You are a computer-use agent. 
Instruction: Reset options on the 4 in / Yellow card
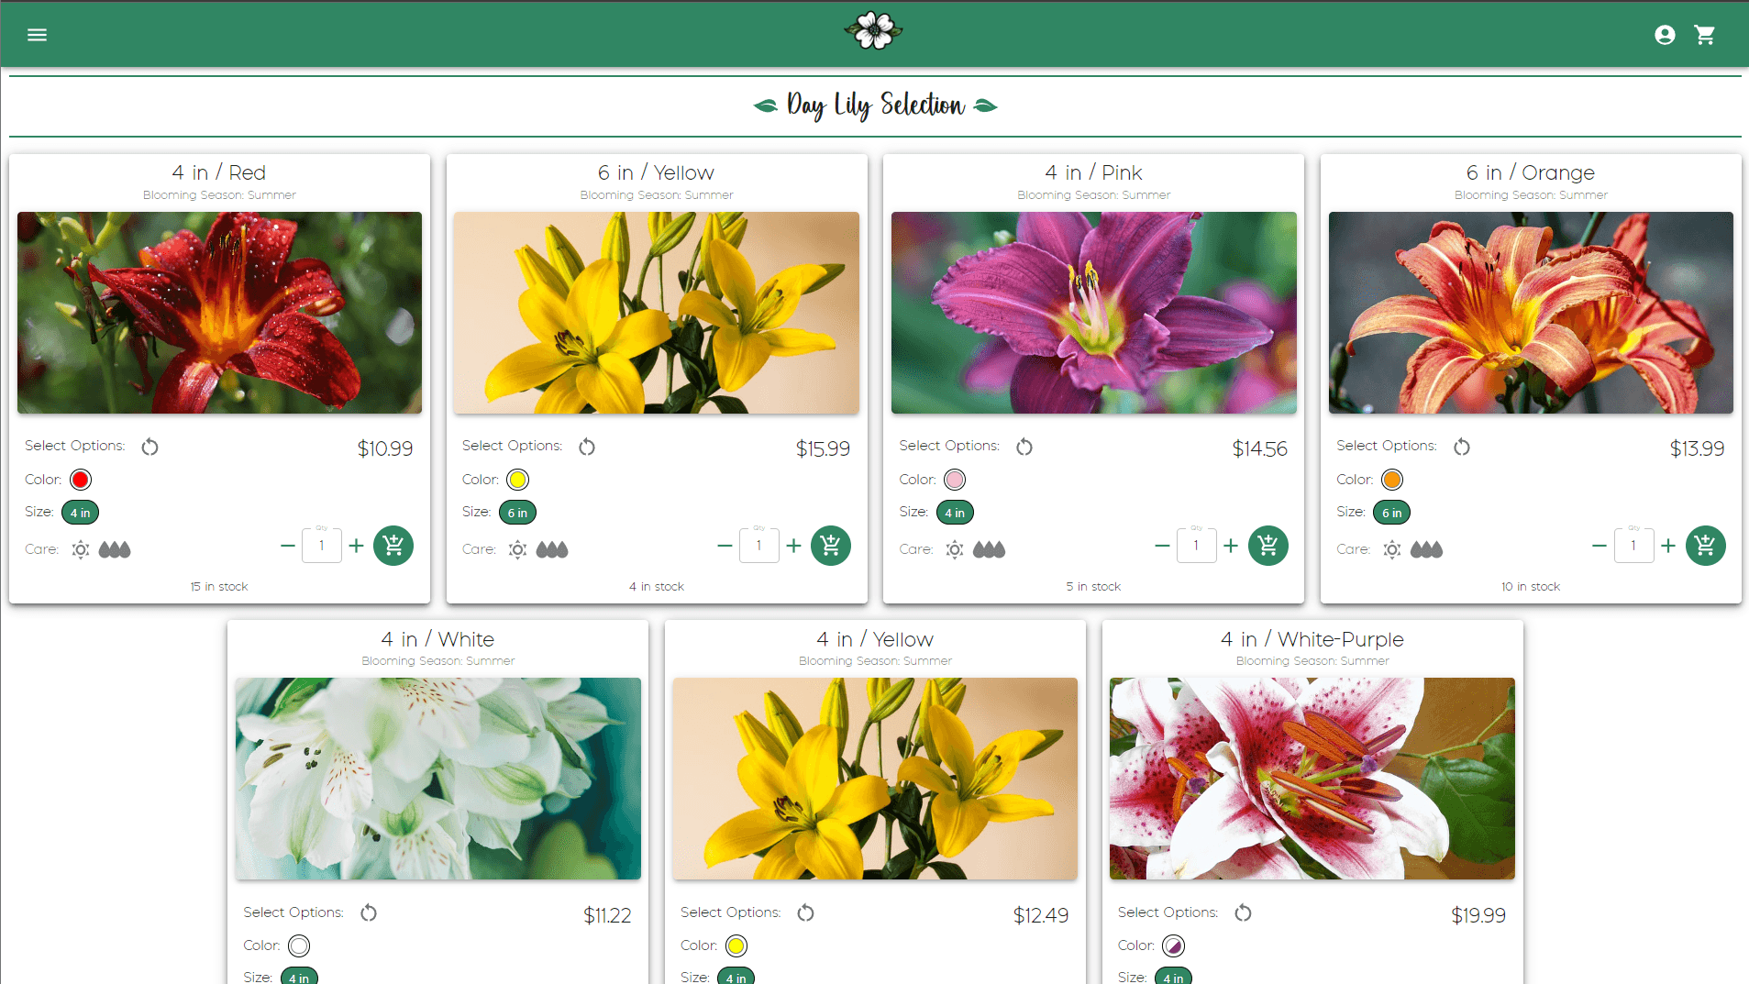click(x=806, y=912)
